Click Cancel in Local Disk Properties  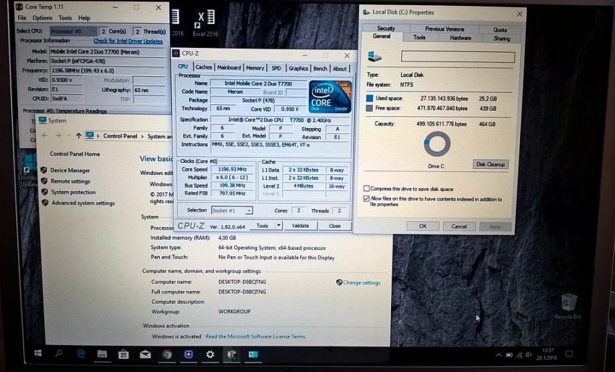(x=459, y=226)
